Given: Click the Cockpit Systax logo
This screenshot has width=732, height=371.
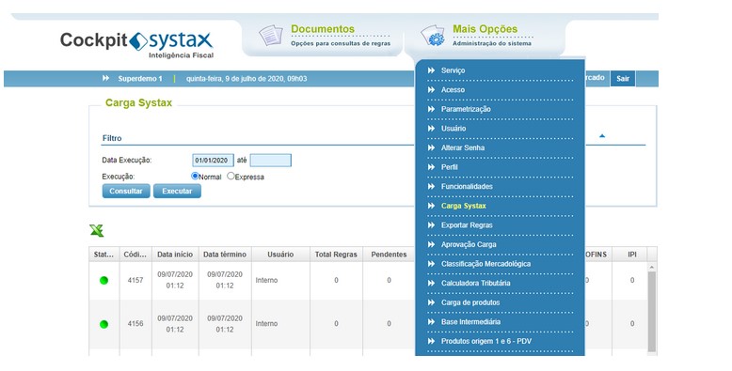Looking at the screenshot, I should [x=136, y=45].
